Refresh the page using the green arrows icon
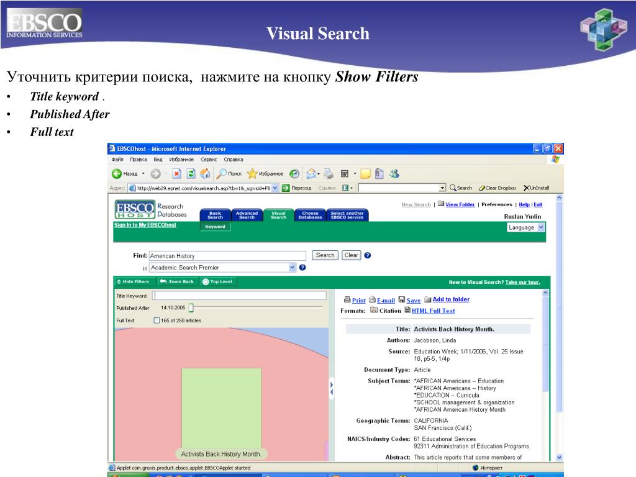Image resolution: width=636 pixels, height=477 pixels. coord(191,174)
